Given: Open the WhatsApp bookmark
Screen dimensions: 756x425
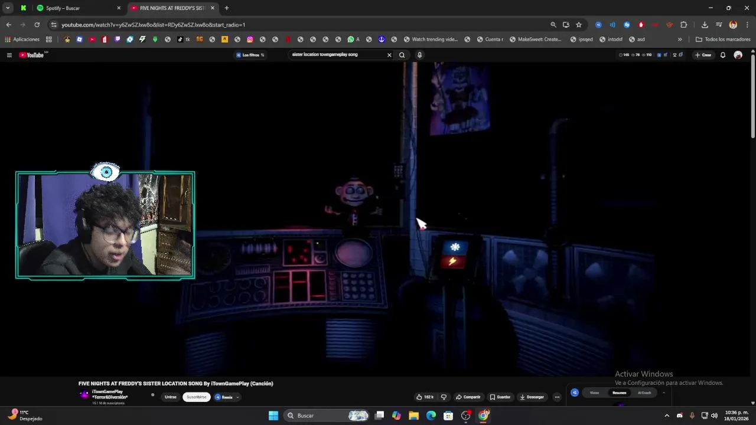Looking at the screenshot, I should pyautogui.click(x=353, y=40).
